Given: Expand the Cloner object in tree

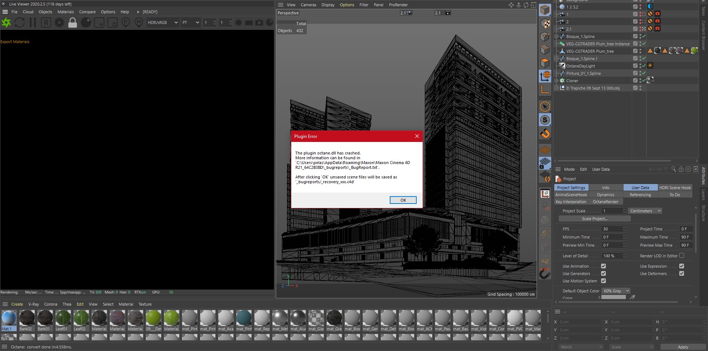Looking at the screenshot, I should (556, 81).
